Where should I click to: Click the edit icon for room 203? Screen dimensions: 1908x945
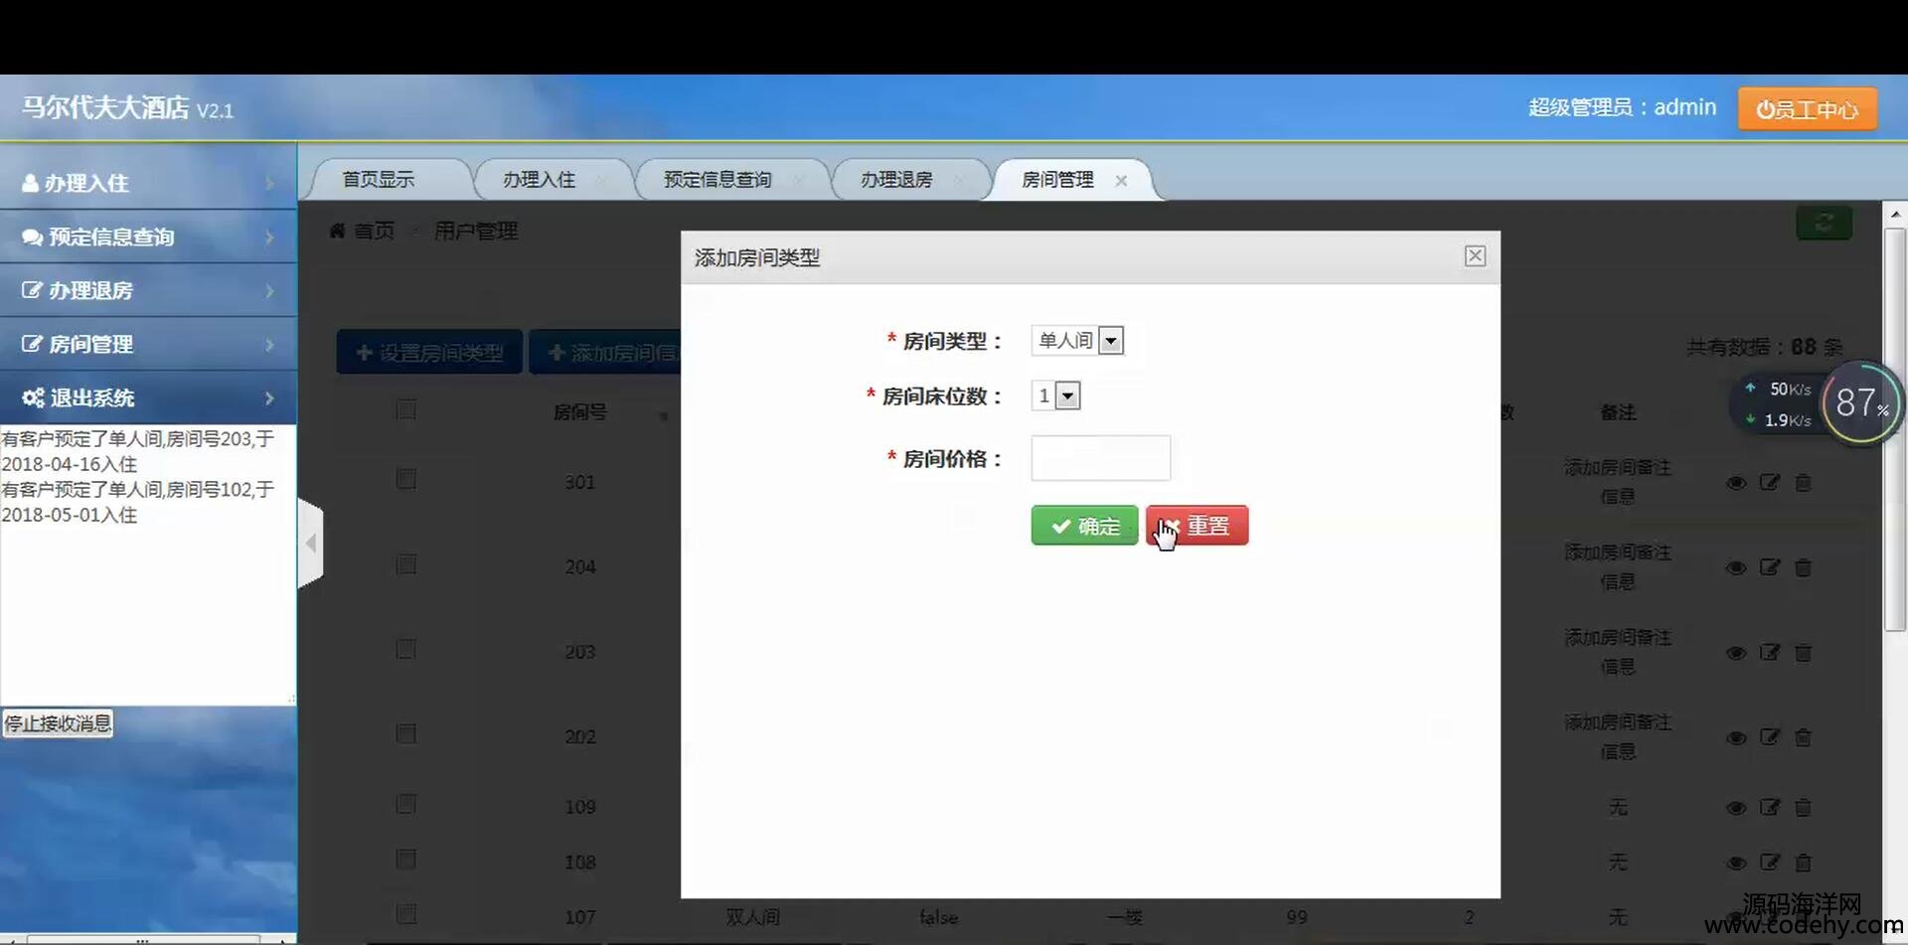[1770, 652]
